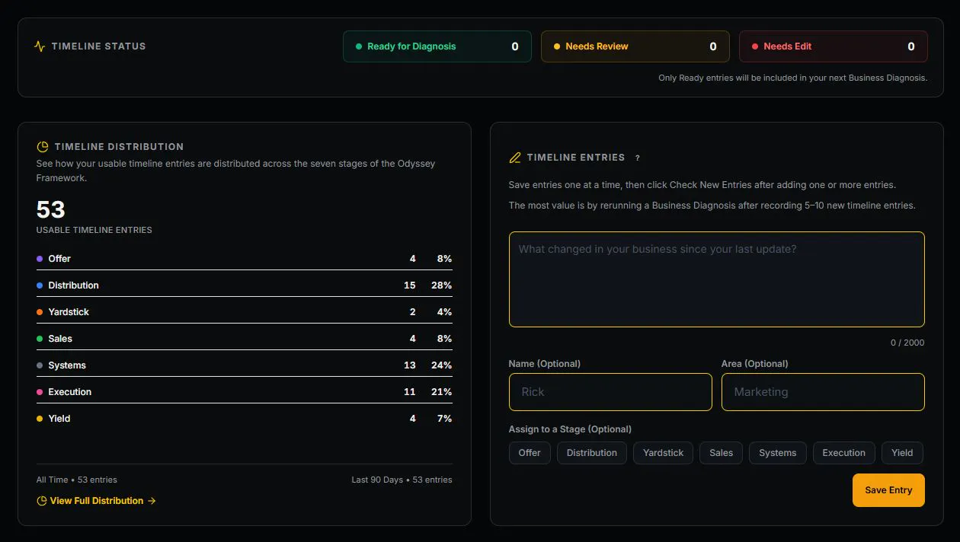Click the 'Usable Timeline Entries' caption

94,230
